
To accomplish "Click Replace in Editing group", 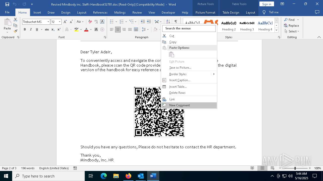I will pos(291,25).
